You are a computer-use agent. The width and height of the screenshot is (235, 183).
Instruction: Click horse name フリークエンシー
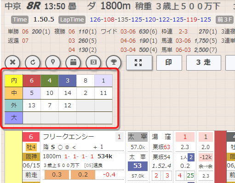coord(69,137)
